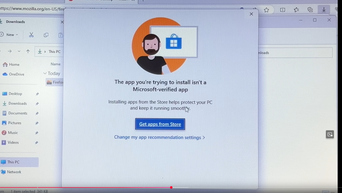
Task: Click the Copy icon in Explorer toolbar
Action: coord(46,35)
